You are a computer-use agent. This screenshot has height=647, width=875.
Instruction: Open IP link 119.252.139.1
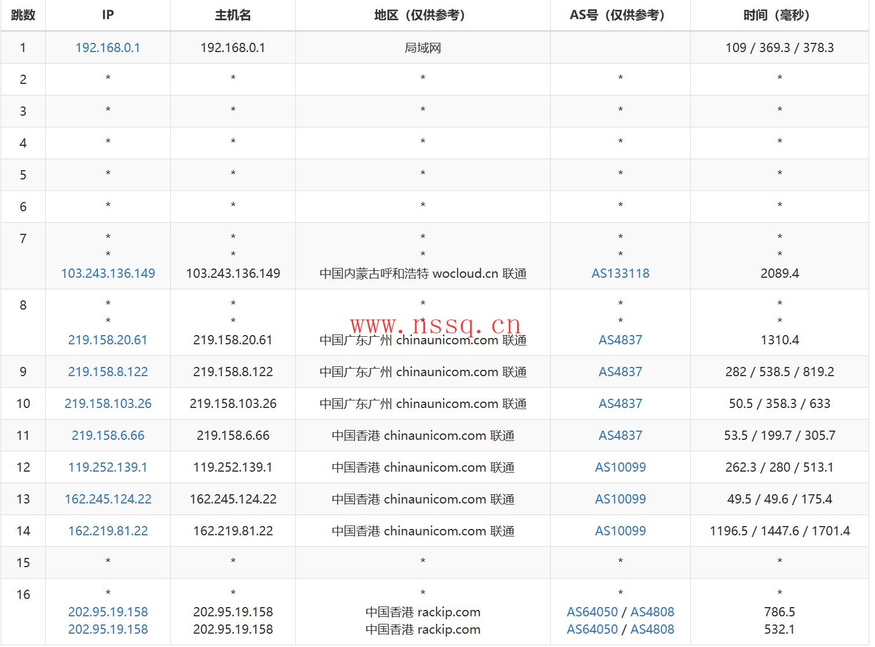pyautogui.click(x=108, y=467)
